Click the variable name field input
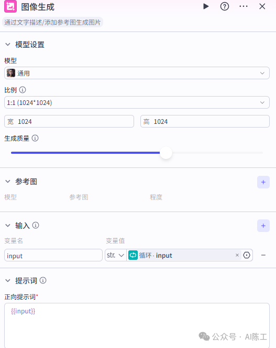Viewport: 276px width, 348px height. pyautogui.click(x=53, y=255)
